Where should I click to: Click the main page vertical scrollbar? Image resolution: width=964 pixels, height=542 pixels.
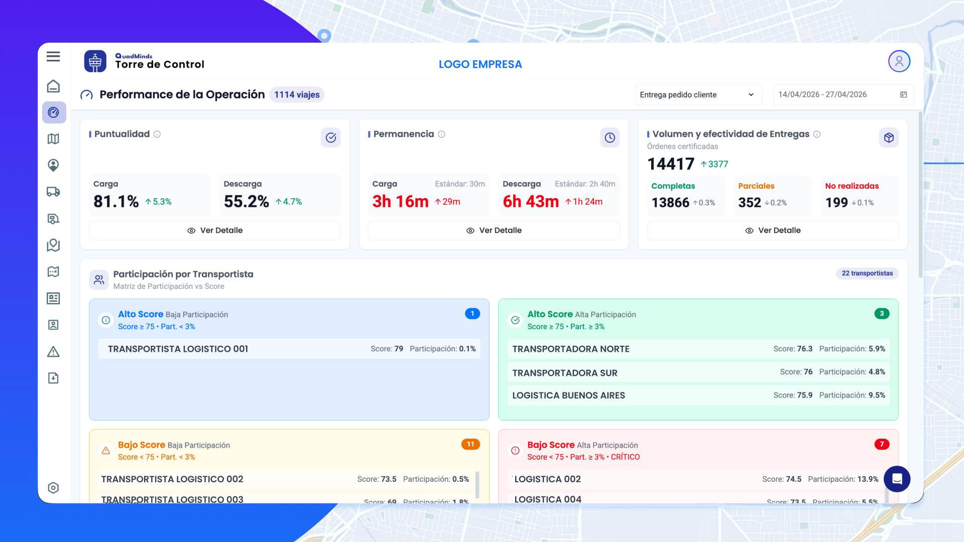[920, 195]
